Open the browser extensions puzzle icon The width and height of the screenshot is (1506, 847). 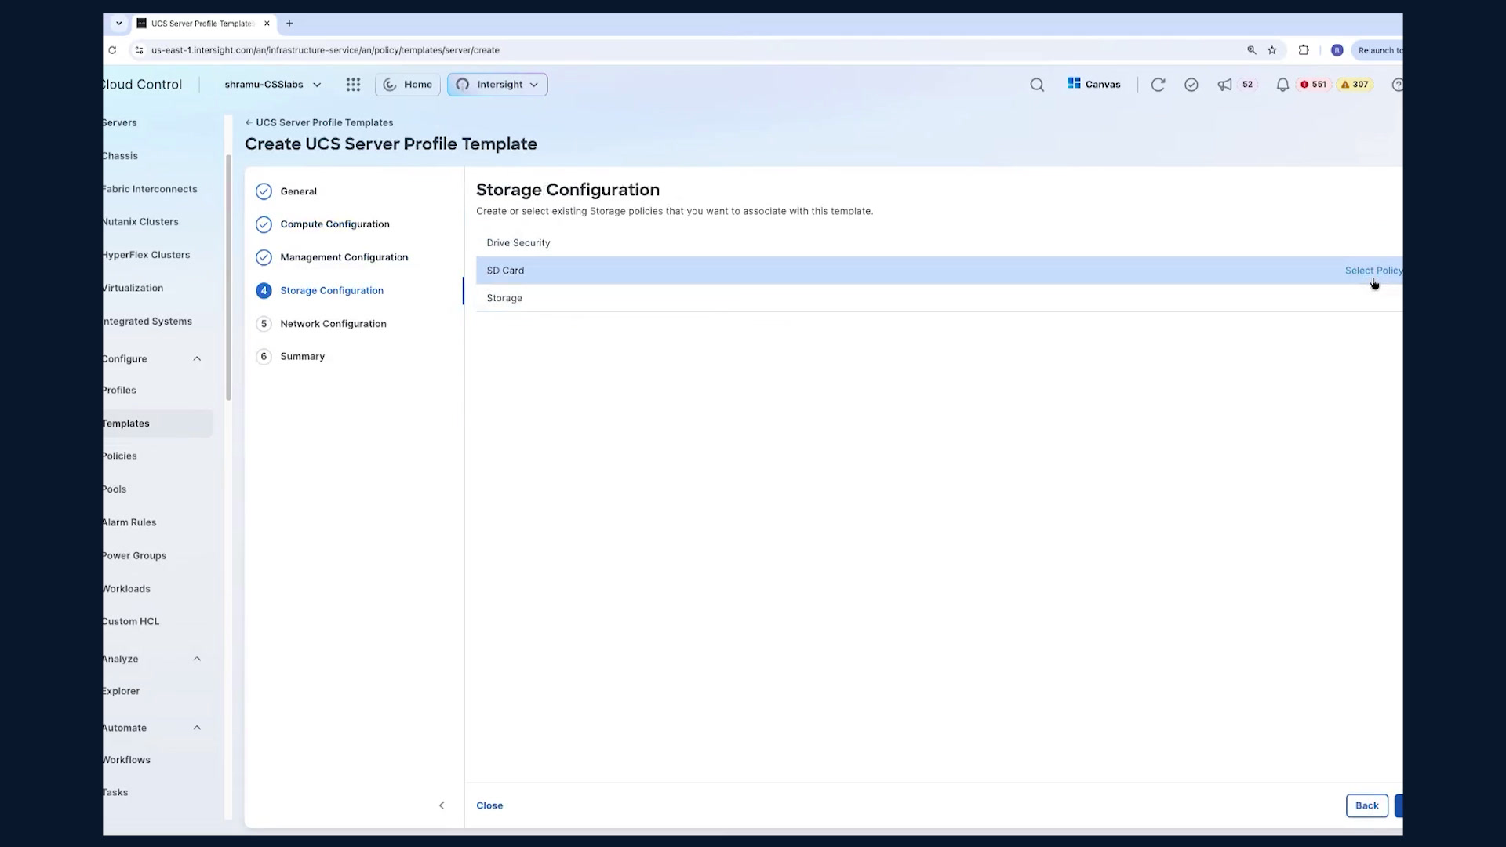[x=1304, y=50]
